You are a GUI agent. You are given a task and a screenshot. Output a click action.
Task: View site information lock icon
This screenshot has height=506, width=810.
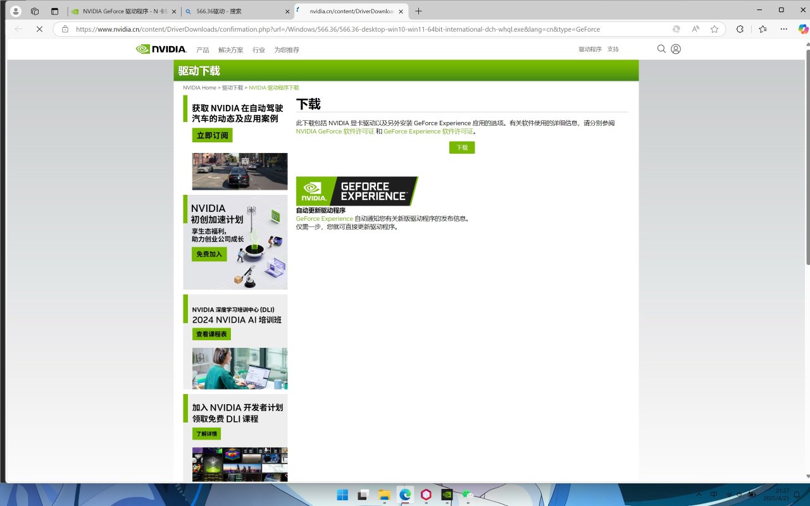[x=65, y=29]
